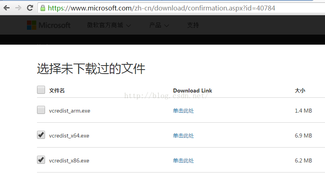Click the vcredist_x86.exe file name
The image size is (325, 183).
69,160
